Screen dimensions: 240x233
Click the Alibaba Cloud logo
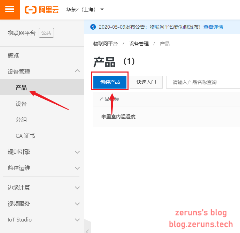click(x=41, y=9)
